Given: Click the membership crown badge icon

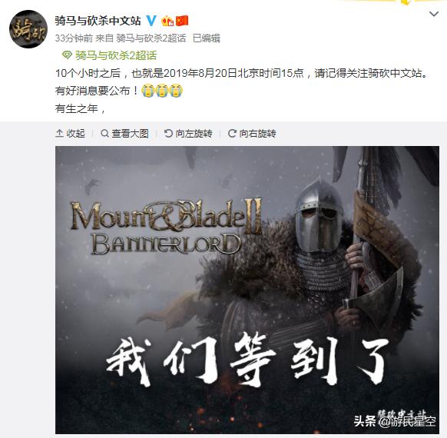Looking at the screenshot, I should (x=167, y=21).
